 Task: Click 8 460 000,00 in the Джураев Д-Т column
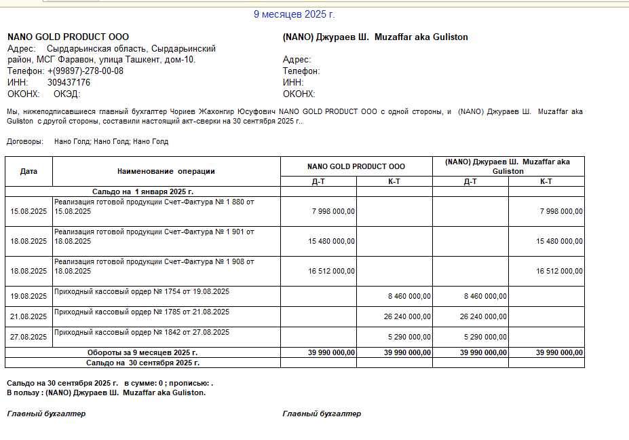[x=485, y=297]
